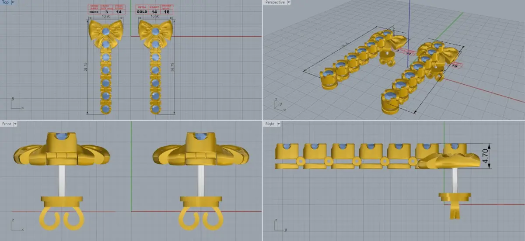
Task: Click the Front viewport title label
Action: pos(7,124)
